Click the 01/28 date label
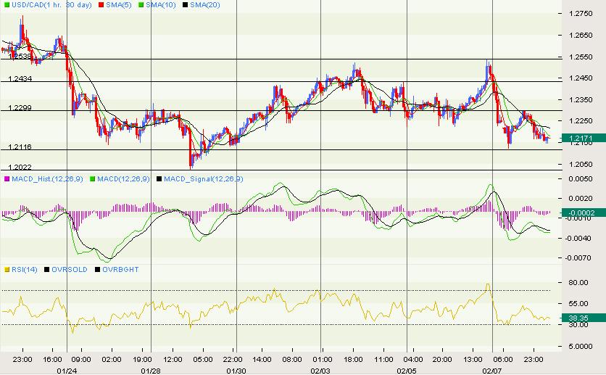Viewport: 606px width, 375px height. pyautogui.click(x=151, y=371)
